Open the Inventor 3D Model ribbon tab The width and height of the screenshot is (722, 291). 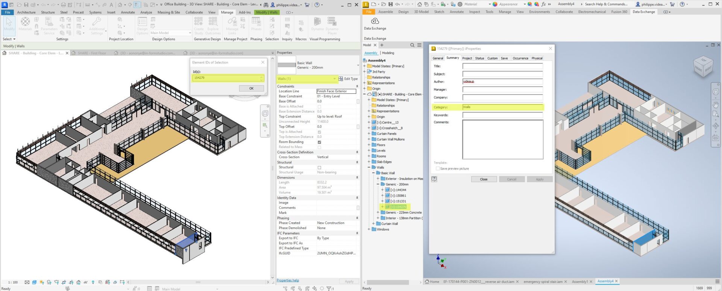click(421, 12)
